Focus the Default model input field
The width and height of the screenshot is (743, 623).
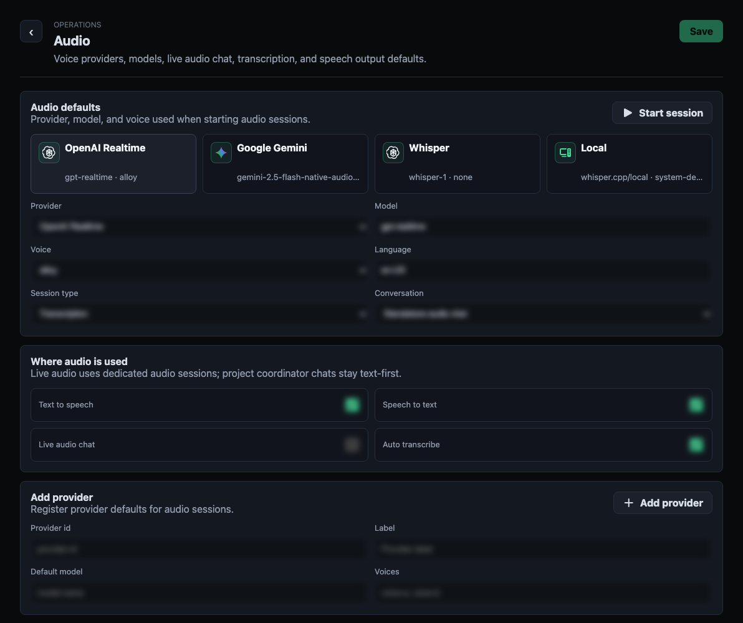pos(199,592)
